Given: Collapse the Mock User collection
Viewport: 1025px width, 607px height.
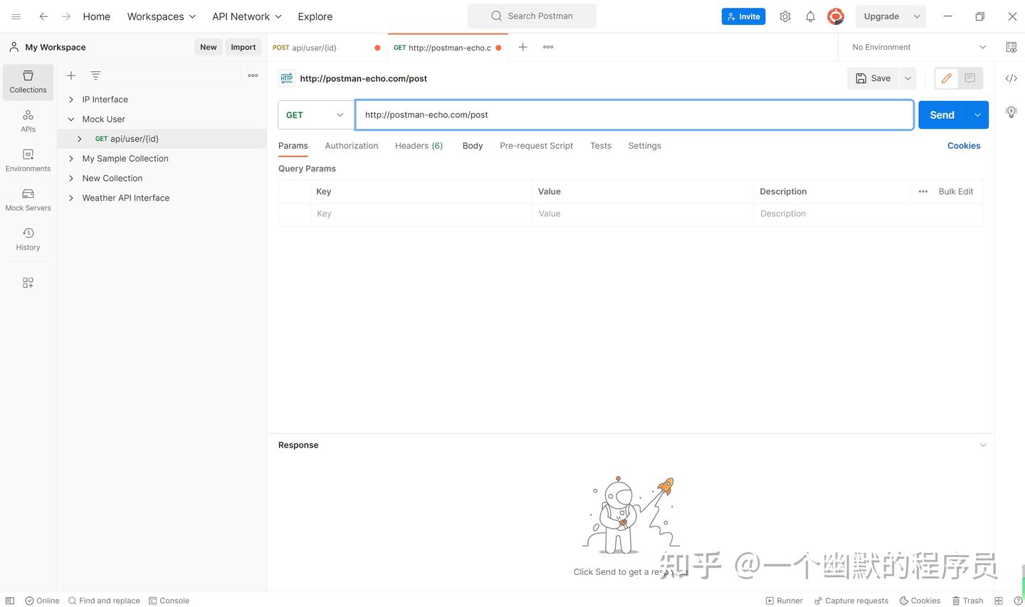Looking at the screenshot, I should 71,119.
